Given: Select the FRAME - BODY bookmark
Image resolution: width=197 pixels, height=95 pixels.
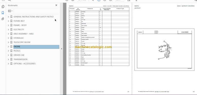Looking at the screenshot, I should coord(20,25).
